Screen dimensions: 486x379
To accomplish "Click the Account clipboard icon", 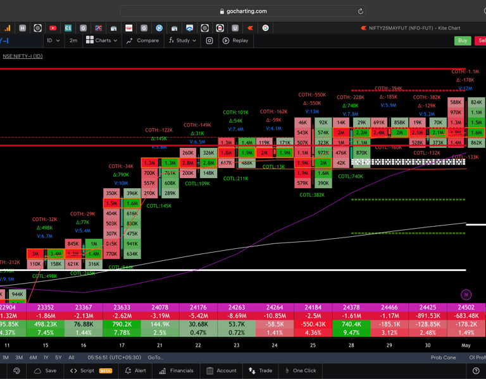I will point(209,371).
